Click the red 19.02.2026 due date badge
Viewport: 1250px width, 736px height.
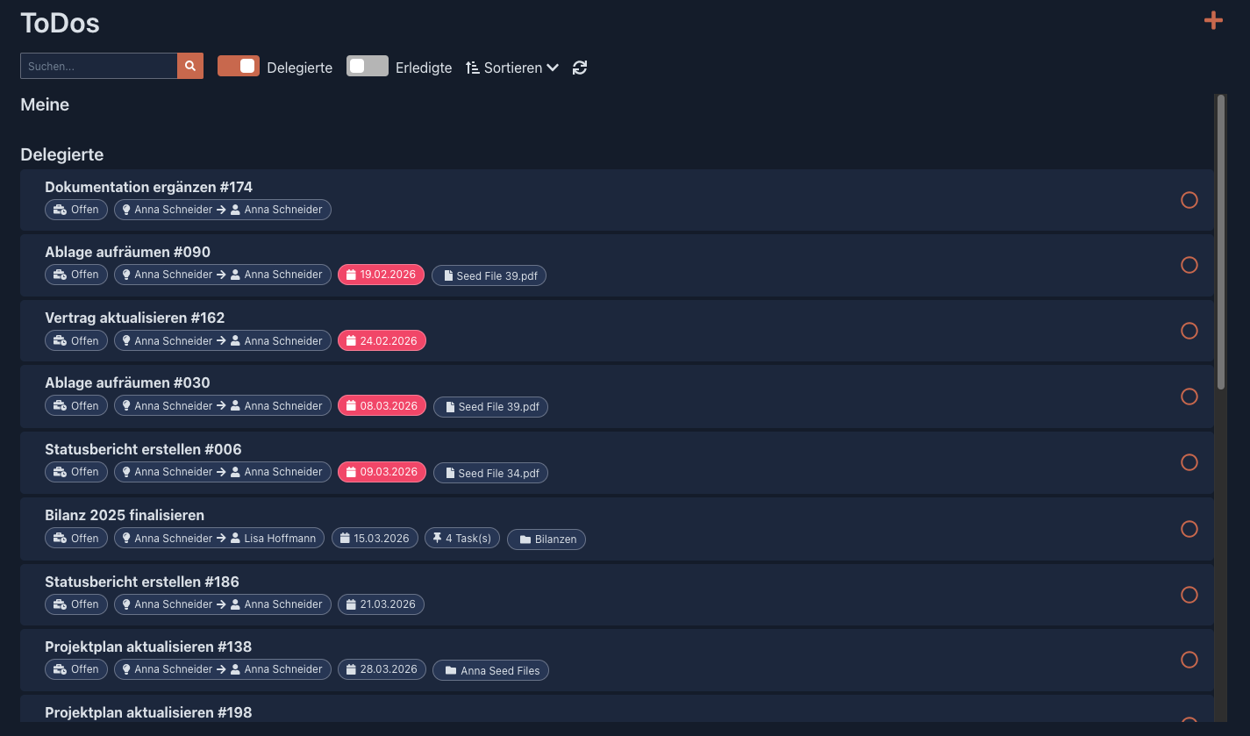[x=381, y=275]
